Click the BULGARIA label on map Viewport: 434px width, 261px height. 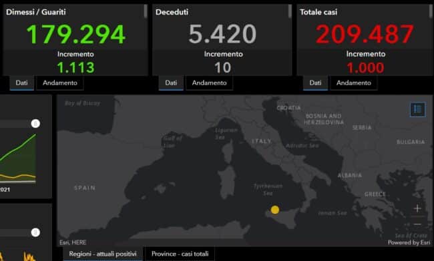coord(411,142)
